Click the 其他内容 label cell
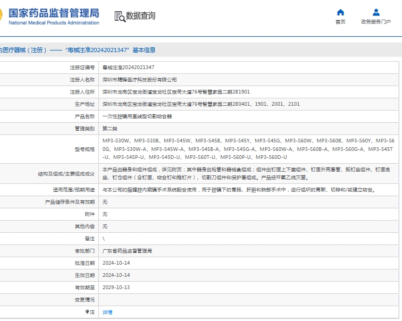This screenshot has height=321, width=402. coord(85,226)
